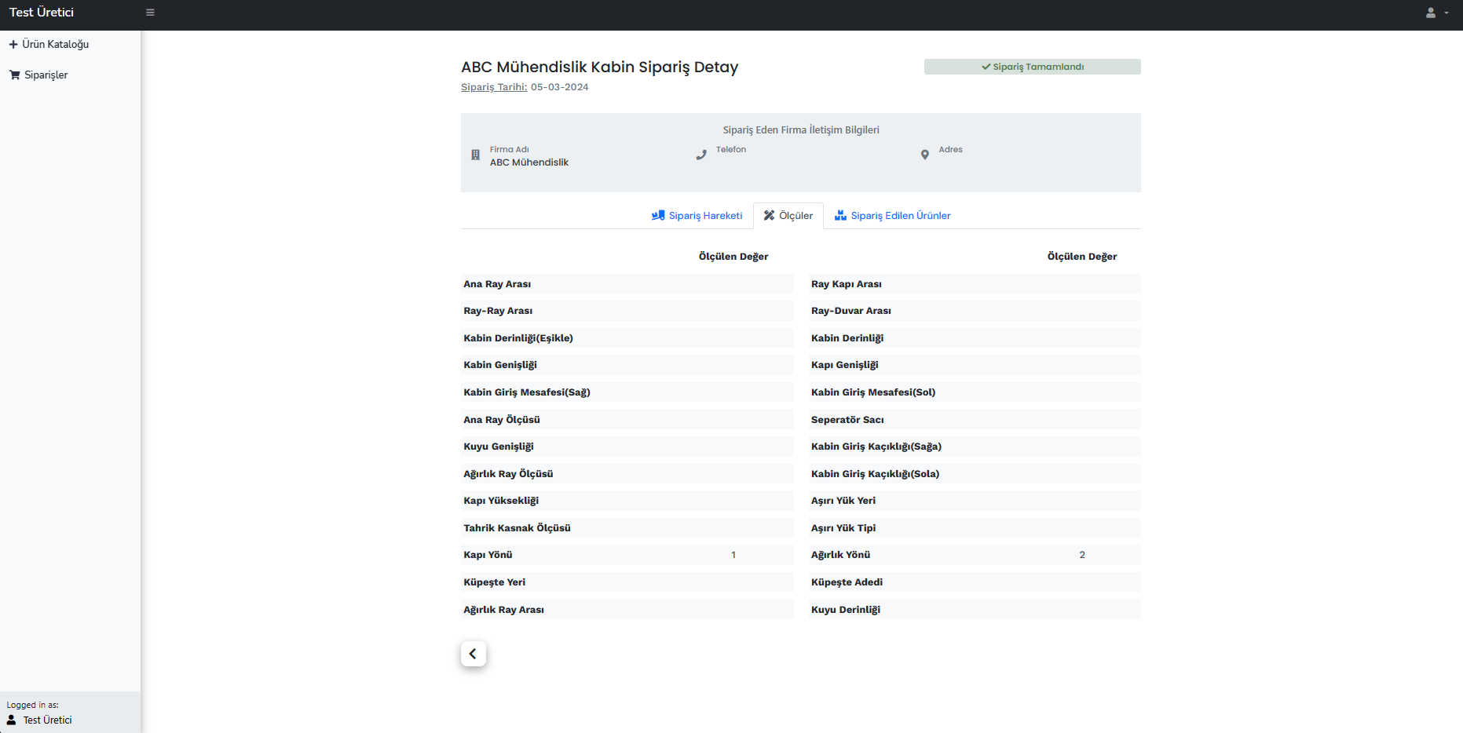The image size is (1463, 733).
Task: Click the Kapı Yönü measurement row
Action: (627, 555)
